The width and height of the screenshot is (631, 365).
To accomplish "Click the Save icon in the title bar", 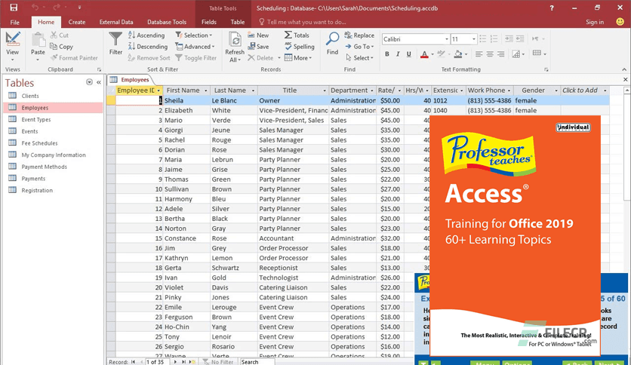I will point(14,8).
